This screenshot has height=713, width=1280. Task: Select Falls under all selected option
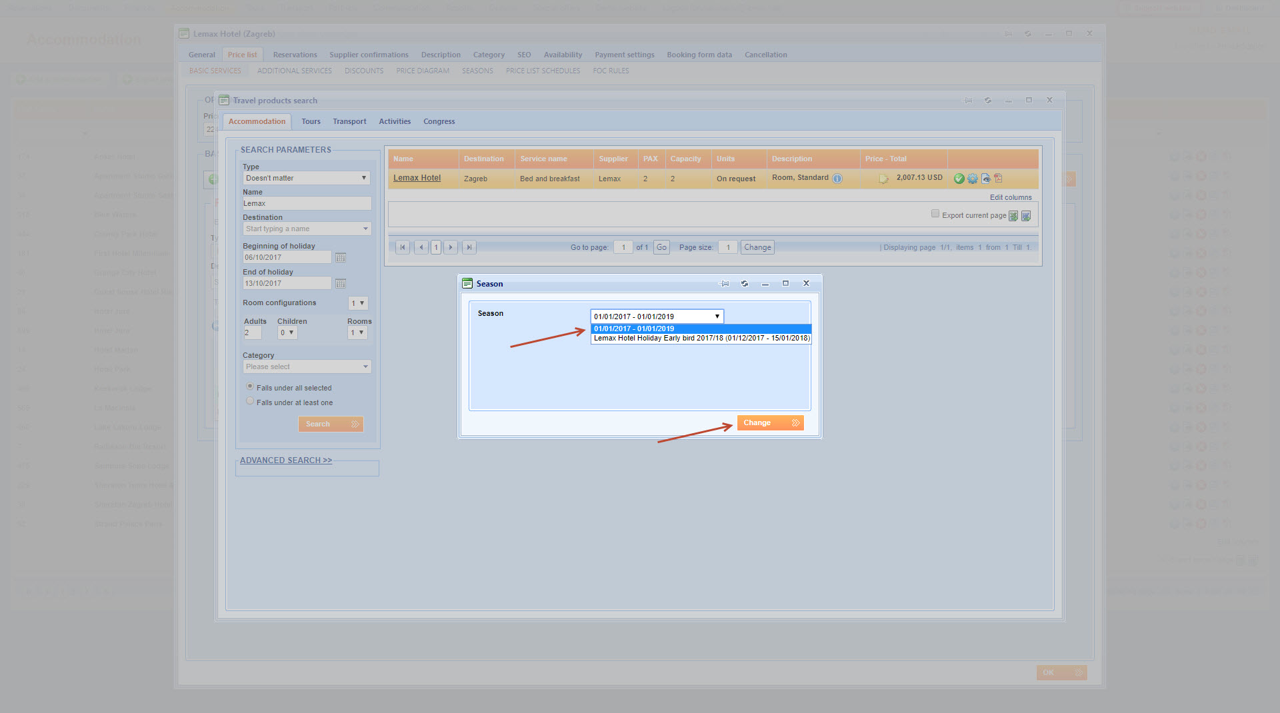(x=250, y=386)
